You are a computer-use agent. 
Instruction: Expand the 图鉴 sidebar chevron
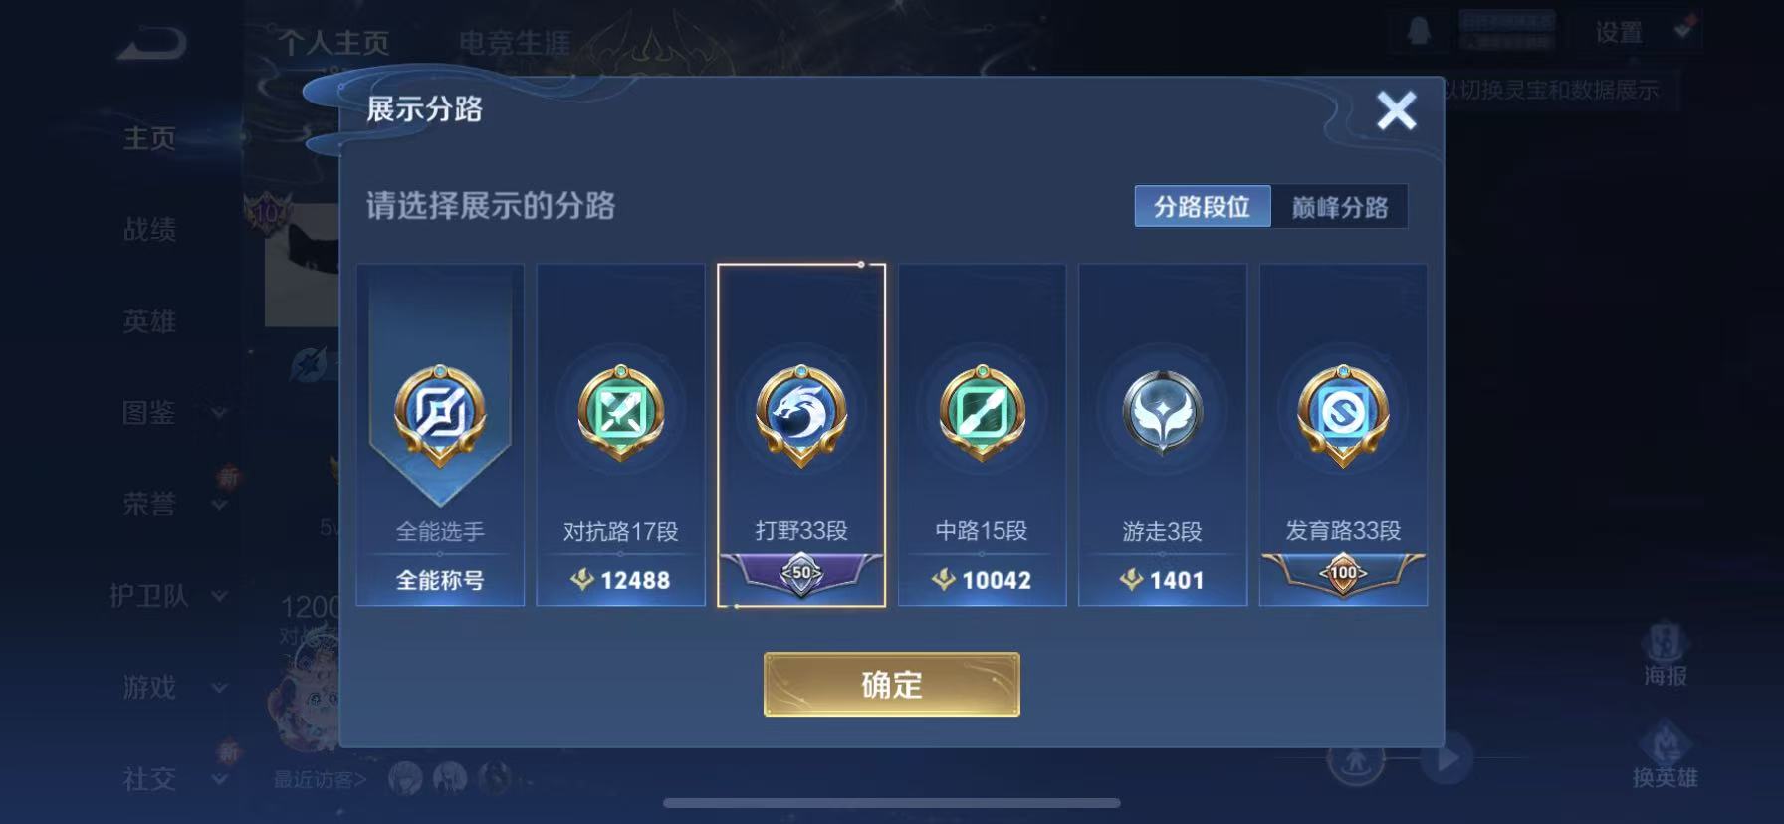(219, 412)
